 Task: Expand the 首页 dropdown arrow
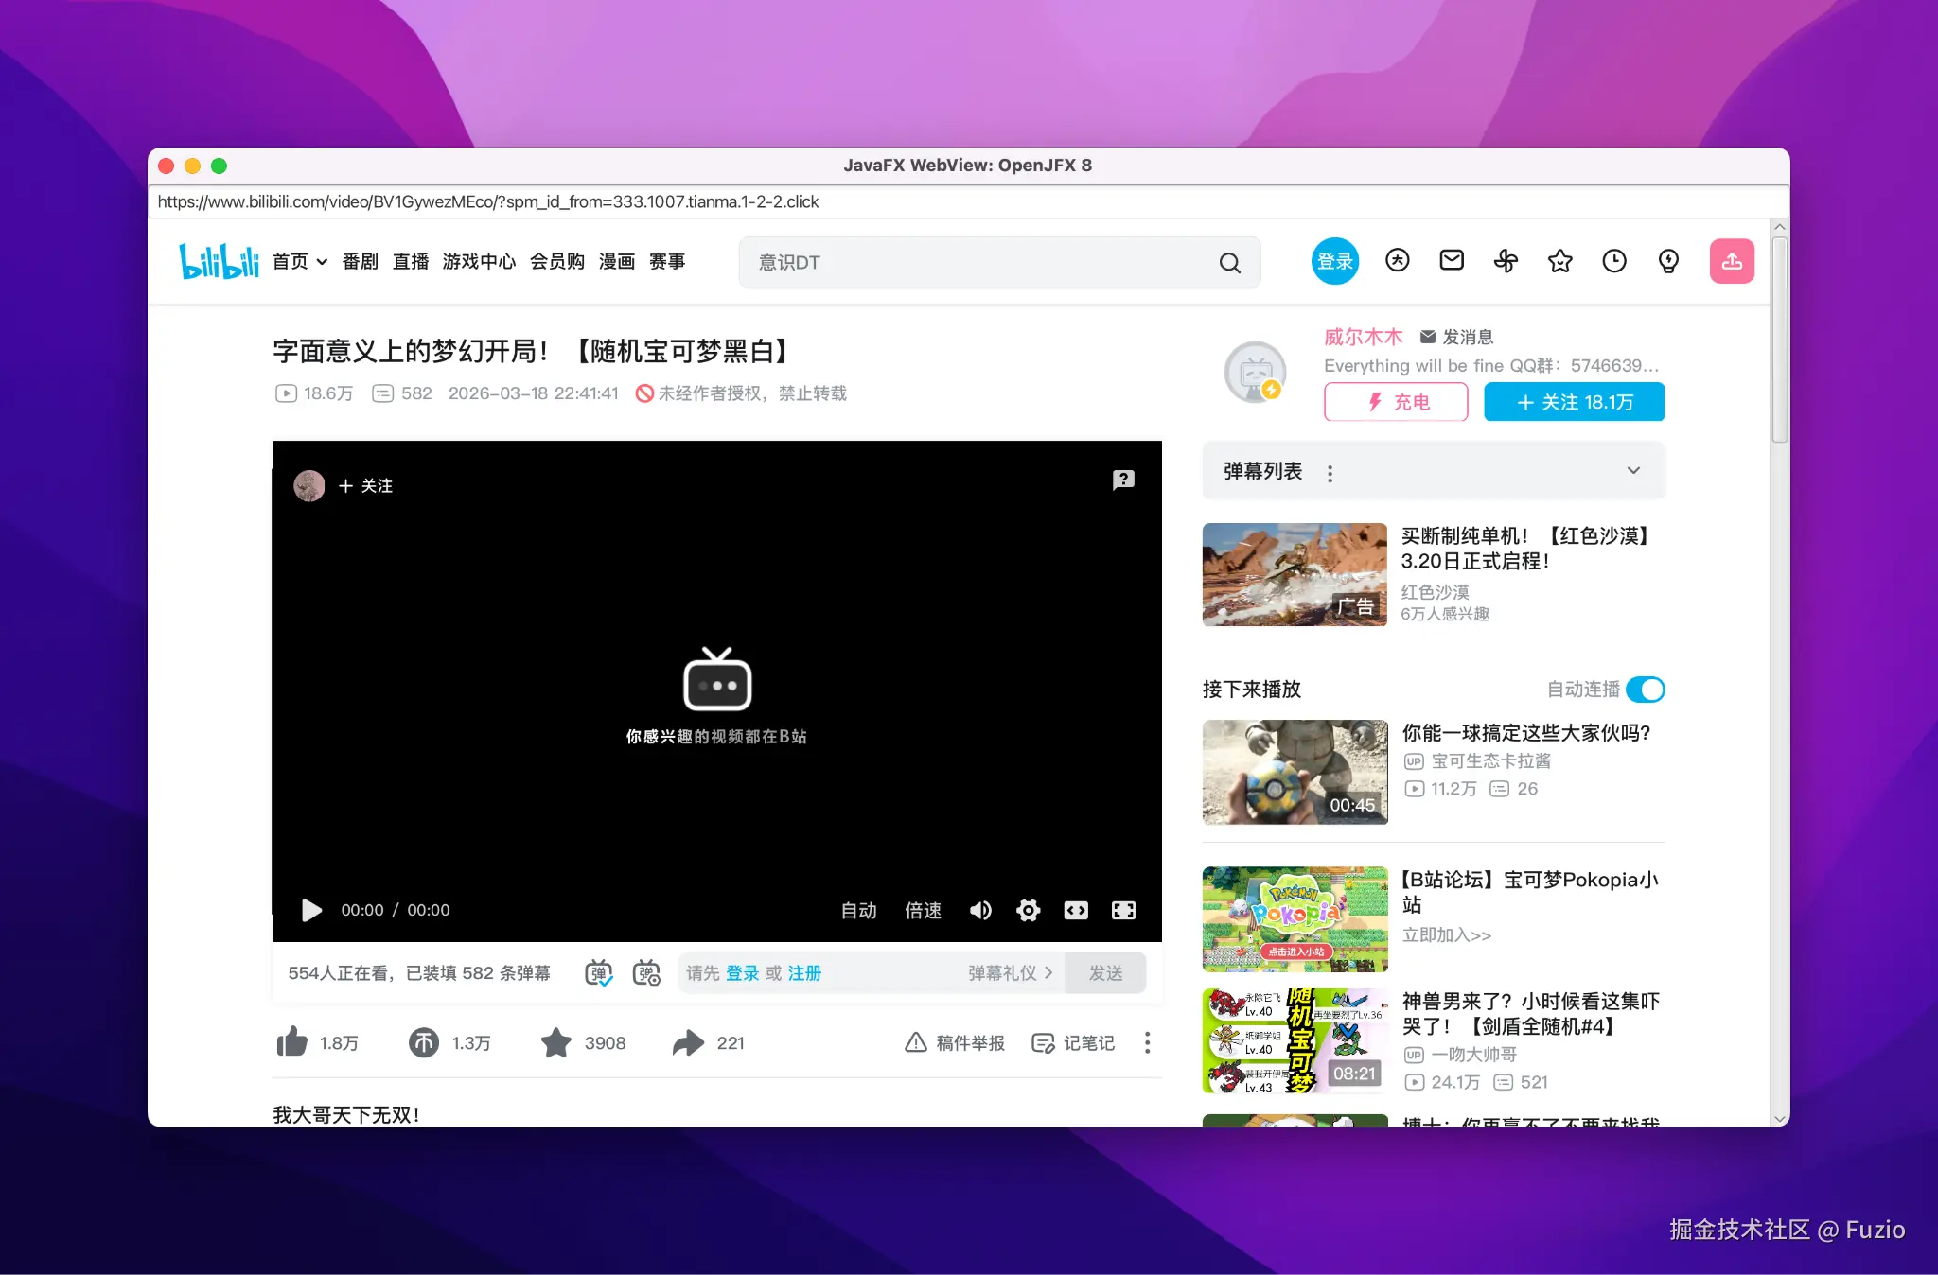(321, 262)
